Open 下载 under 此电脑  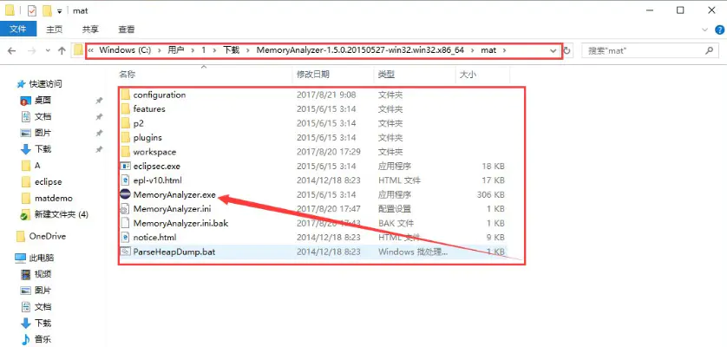(43, 323)
